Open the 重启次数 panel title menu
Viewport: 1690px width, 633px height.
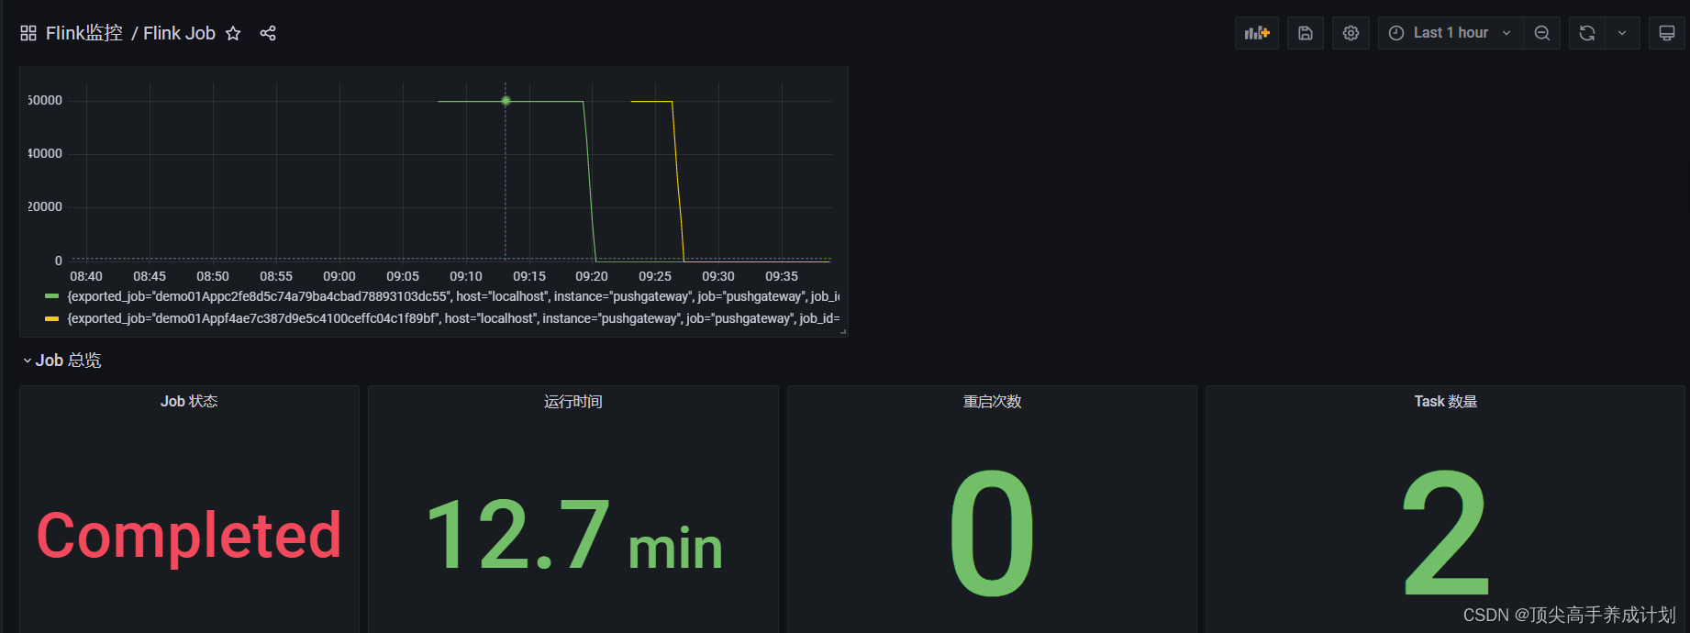(x=992, y=401)
